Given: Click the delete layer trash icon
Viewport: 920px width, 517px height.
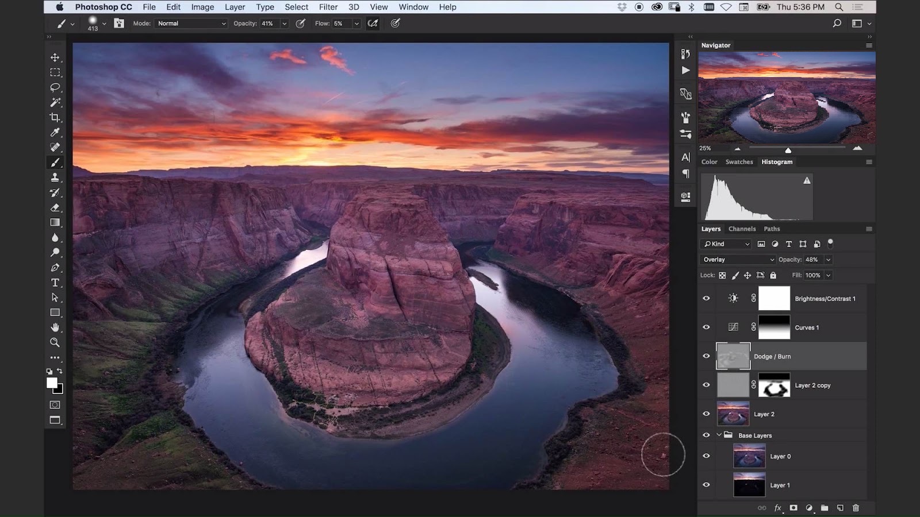Looking at the screenshot, I should (x=856, y=508).
